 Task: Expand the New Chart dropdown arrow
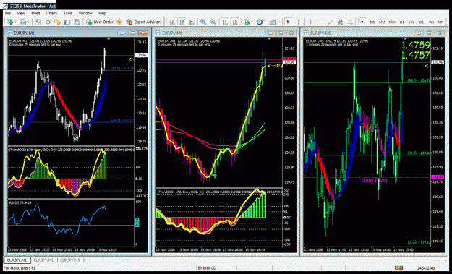click(x=15, y=22)
